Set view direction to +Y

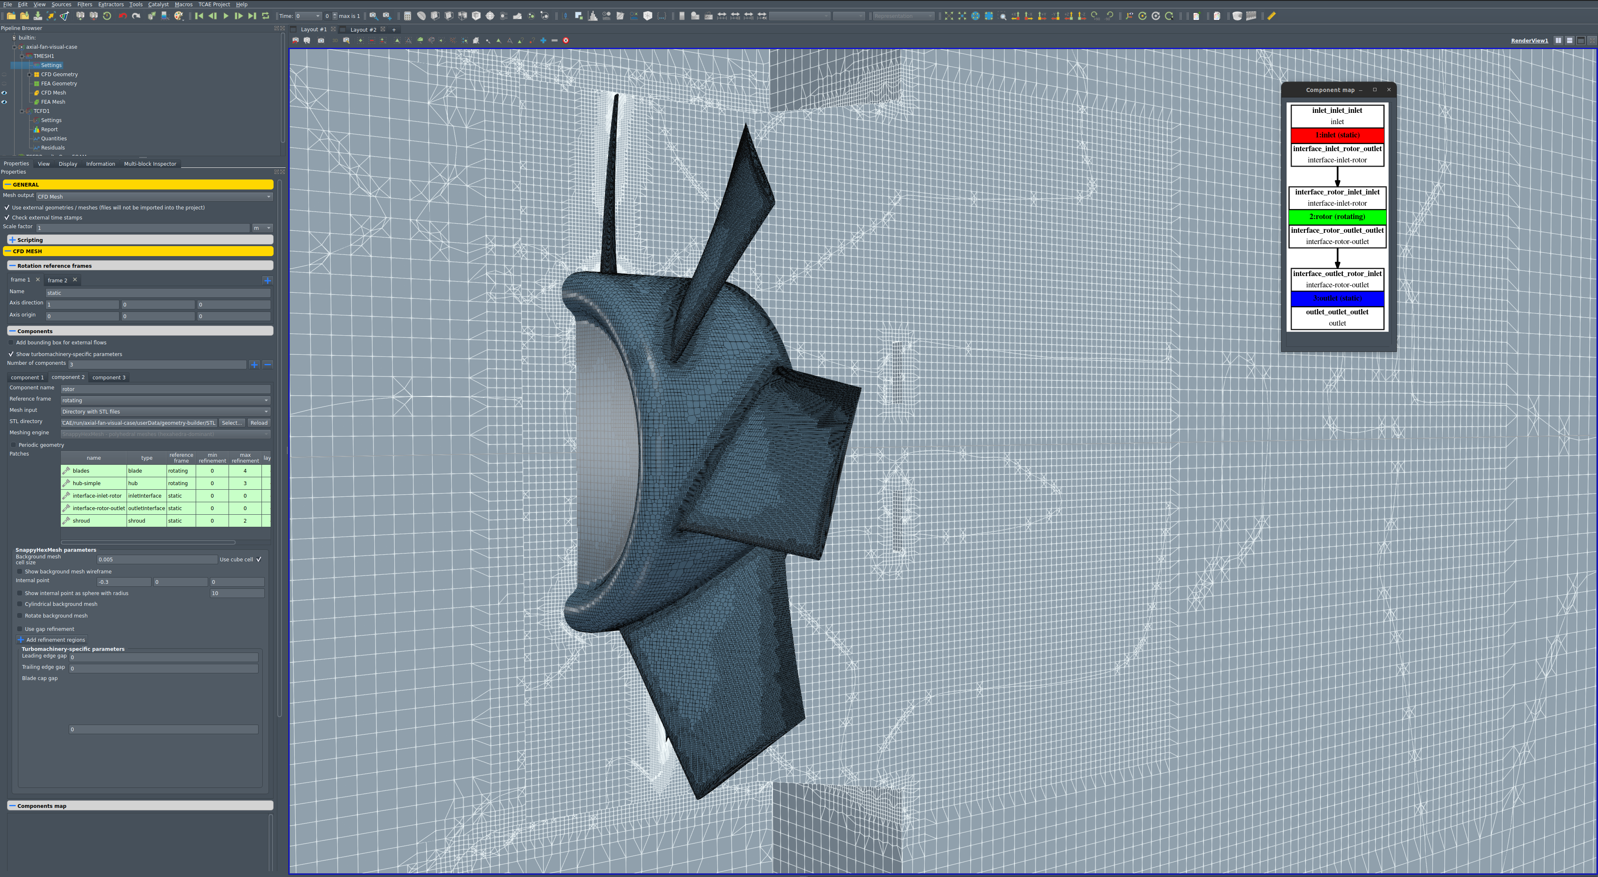point(1042,16)
